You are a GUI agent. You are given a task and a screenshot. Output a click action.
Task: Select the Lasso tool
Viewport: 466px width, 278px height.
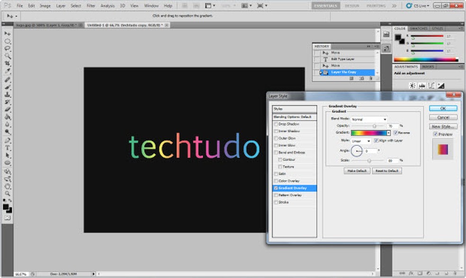click(8, 49)
